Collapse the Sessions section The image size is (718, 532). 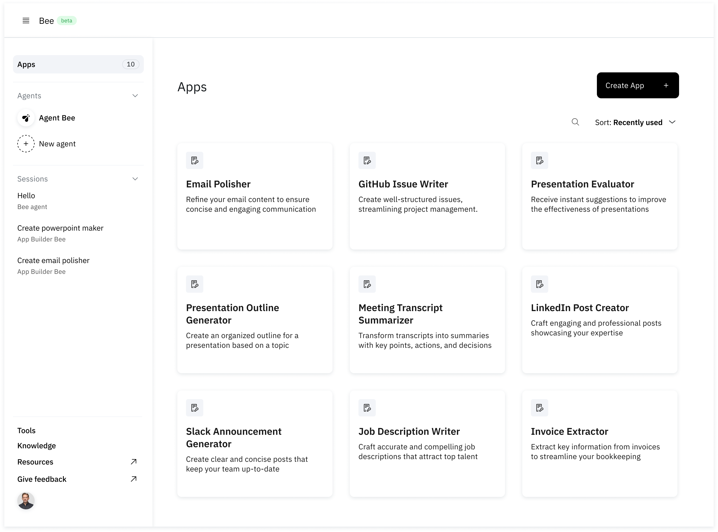pyautogui.click(x=135, y=179)
